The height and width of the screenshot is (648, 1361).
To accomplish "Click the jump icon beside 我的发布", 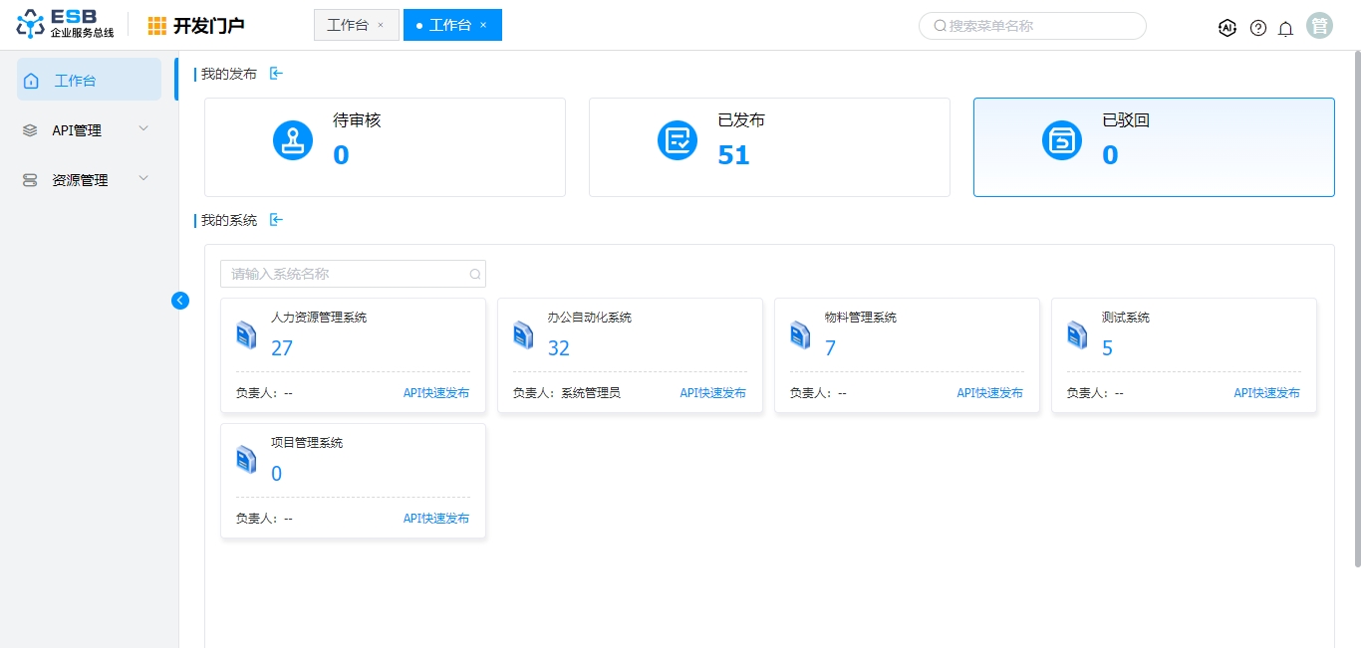I will (x=277, y=74).
